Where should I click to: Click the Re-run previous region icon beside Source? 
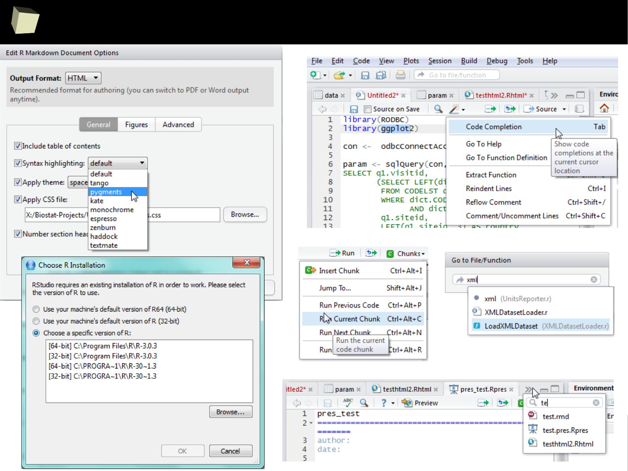(510, 108)
